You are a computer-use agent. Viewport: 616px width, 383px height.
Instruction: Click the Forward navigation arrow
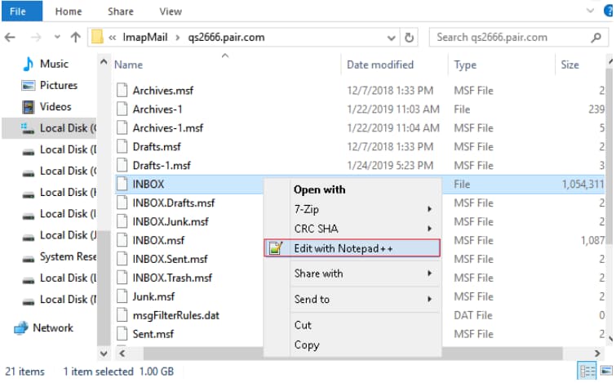click(x=36, y=38)
